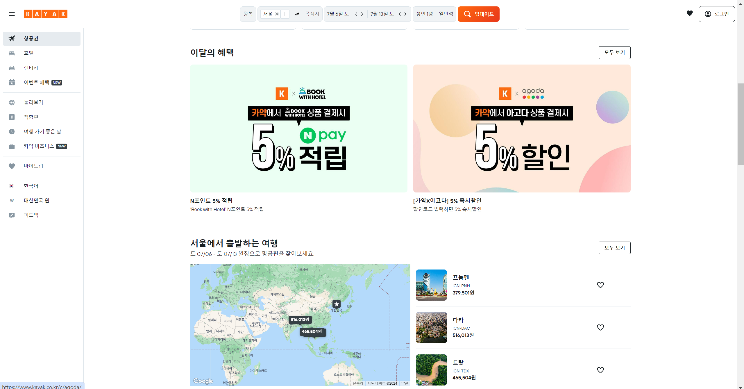
Task: Open 피드백 feedback from the sidebar
Action: coord(31,215)
